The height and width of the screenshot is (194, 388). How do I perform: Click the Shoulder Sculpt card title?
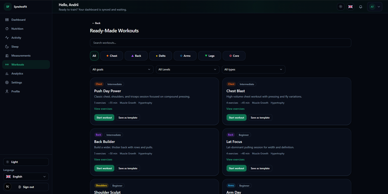pos(107,192)
